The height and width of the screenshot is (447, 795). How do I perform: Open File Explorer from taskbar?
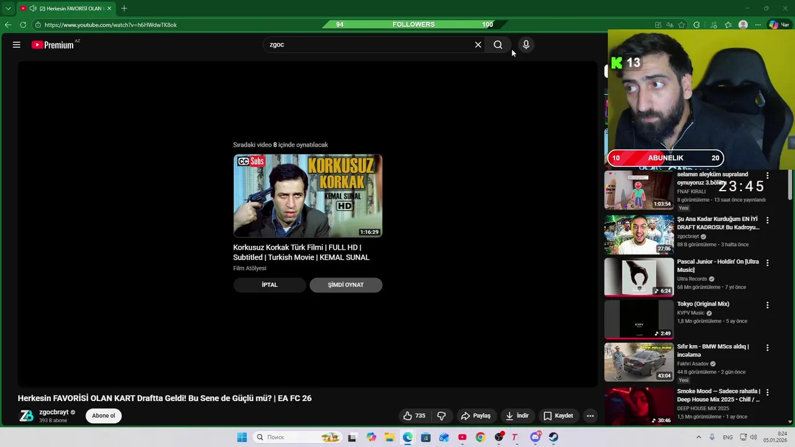(389, 437)
